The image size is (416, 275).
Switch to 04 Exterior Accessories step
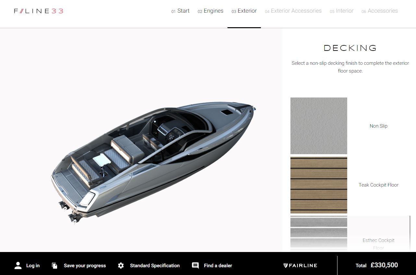click(293, 11)
